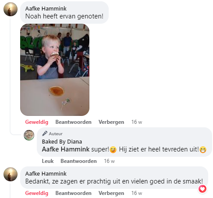Hide the Bedankt comment with Verbergen

[x=111, y=193]
